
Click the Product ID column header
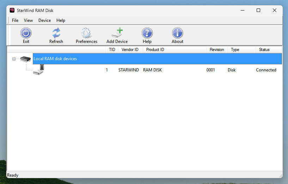click(155, 50)
